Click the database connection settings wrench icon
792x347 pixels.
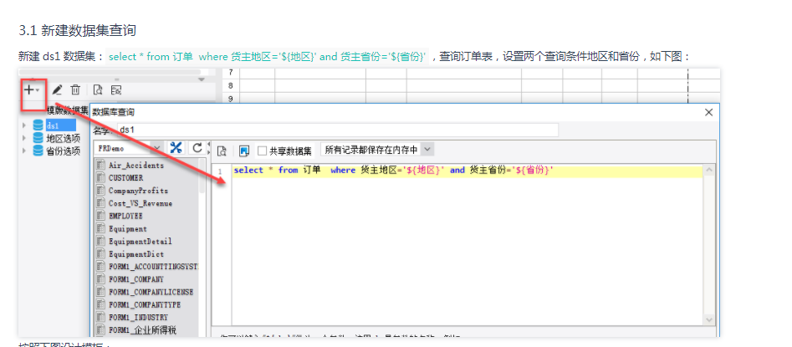click(x=176, y=147)
